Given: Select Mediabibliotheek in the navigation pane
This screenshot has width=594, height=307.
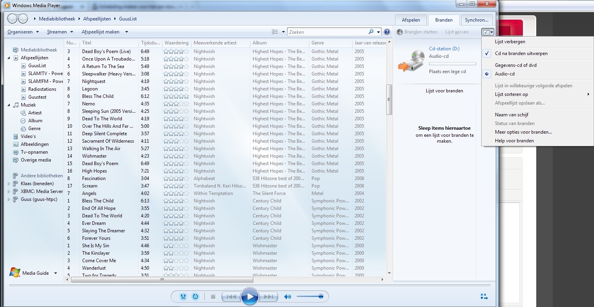Looking at the screenshot, I should pos(39,50).
